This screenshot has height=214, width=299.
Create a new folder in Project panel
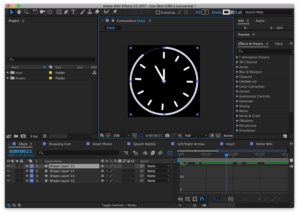[16, 136]
